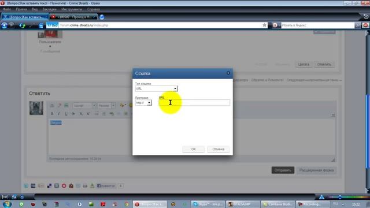The height and width of the screenshot is (208, 370).
Task: Open the Windows Start button
Action: pos(7,204)
